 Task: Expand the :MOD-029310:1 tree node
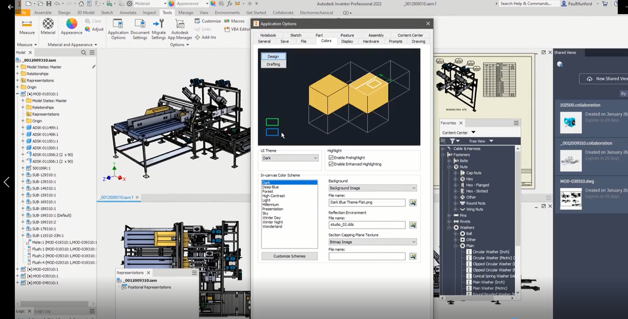point(18,269)
